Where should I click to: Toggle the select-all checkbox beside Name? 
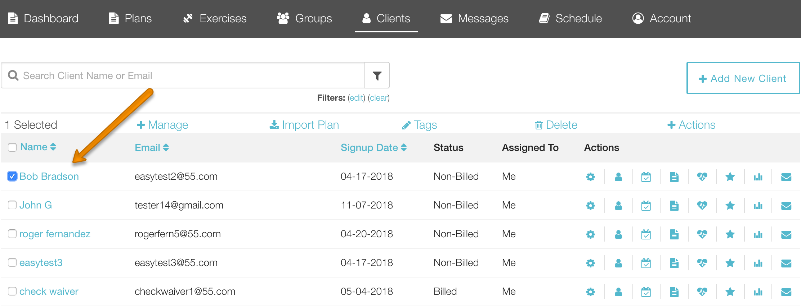12,147
